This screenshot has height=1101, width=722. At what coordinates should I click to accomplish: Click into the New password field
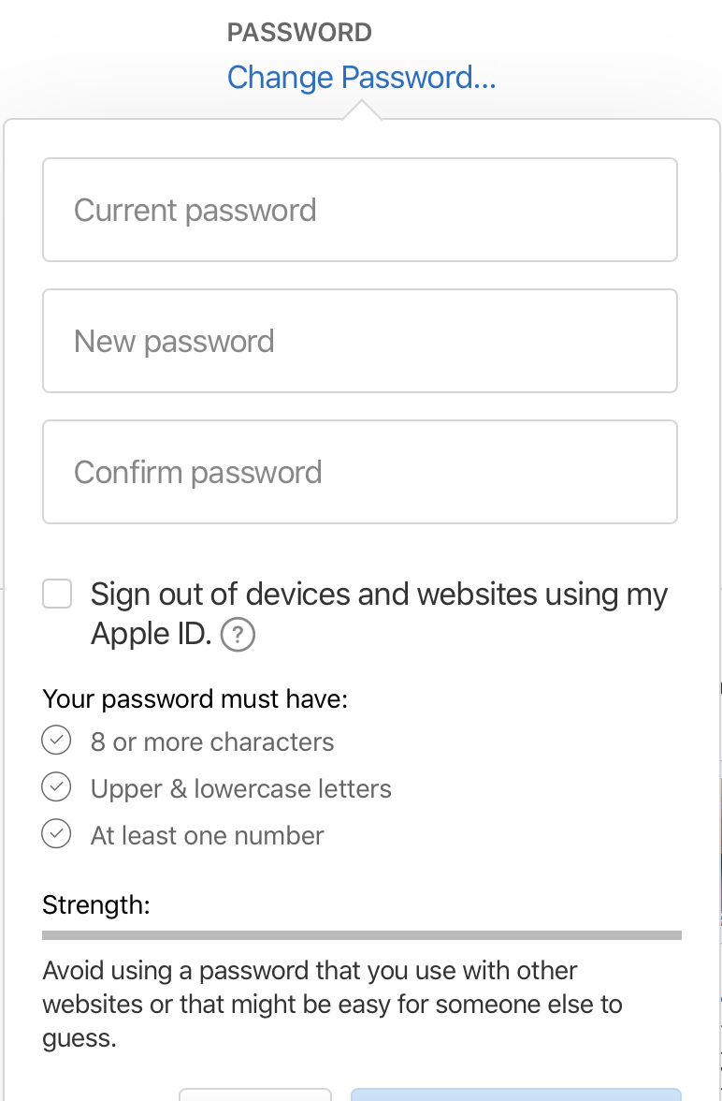coord(359,341)
